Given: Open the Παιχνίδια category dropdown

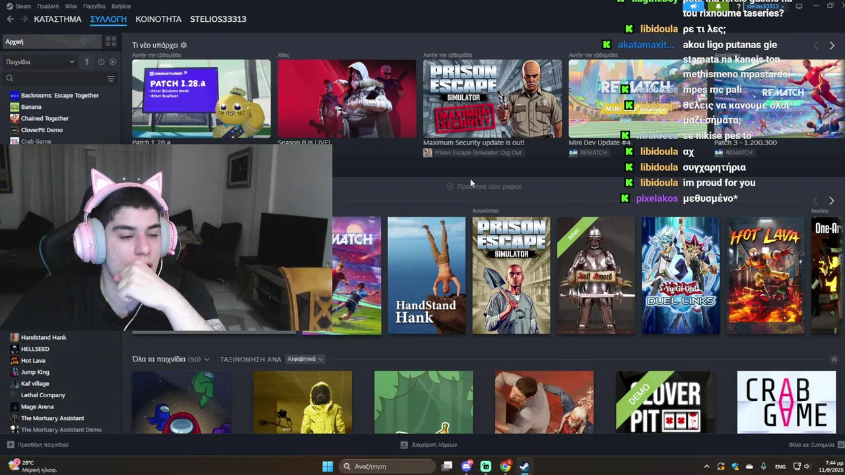Looking at the screenshot, I should (x=40, y=62).
